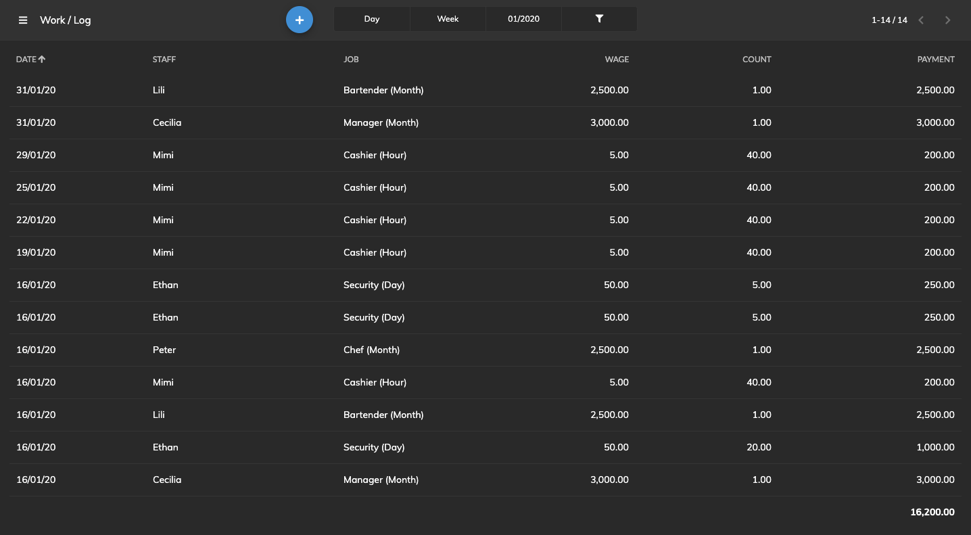
Task: Click 3,000.00 payment in 16/01/20 Cecilia row
Action: (x=936, y=480)
